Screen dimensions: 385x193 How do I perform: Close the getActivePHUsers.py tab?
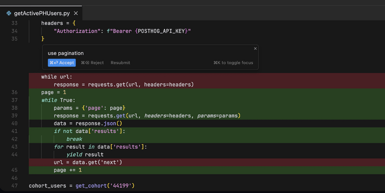76,13
